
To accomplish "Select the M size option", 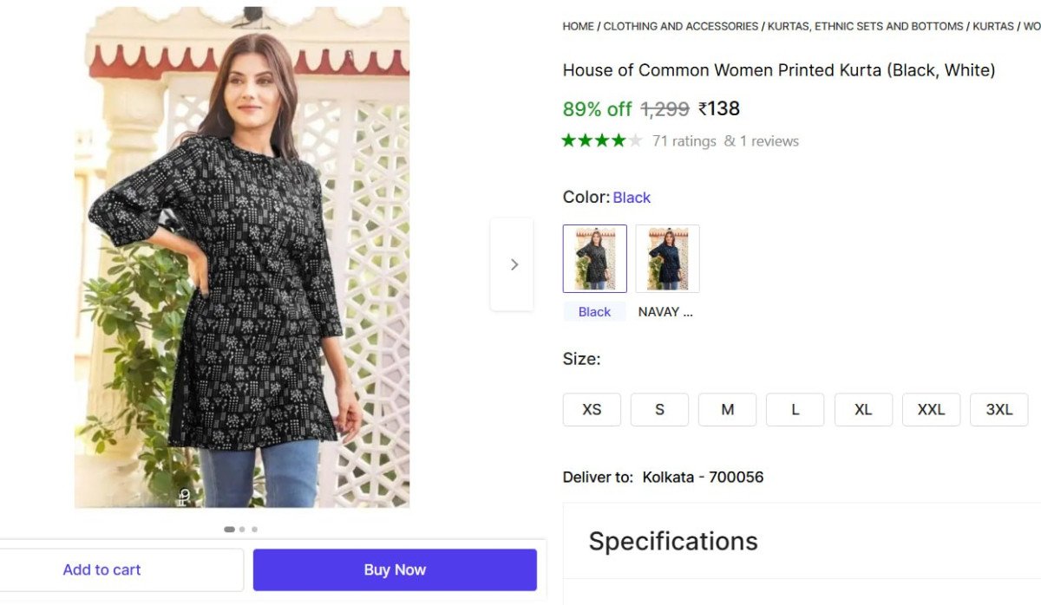I will 727,409.
